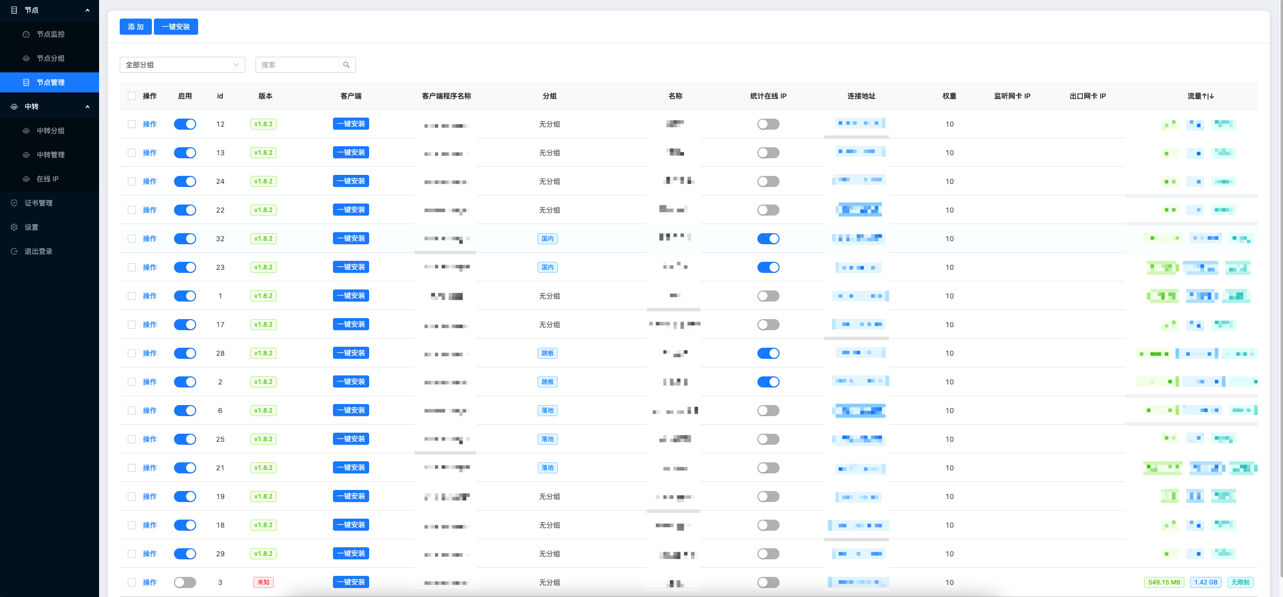Click the page vertical scrollbar
The width and height of the screenshot is (1283, 597).
click(x=1280, y=289)
